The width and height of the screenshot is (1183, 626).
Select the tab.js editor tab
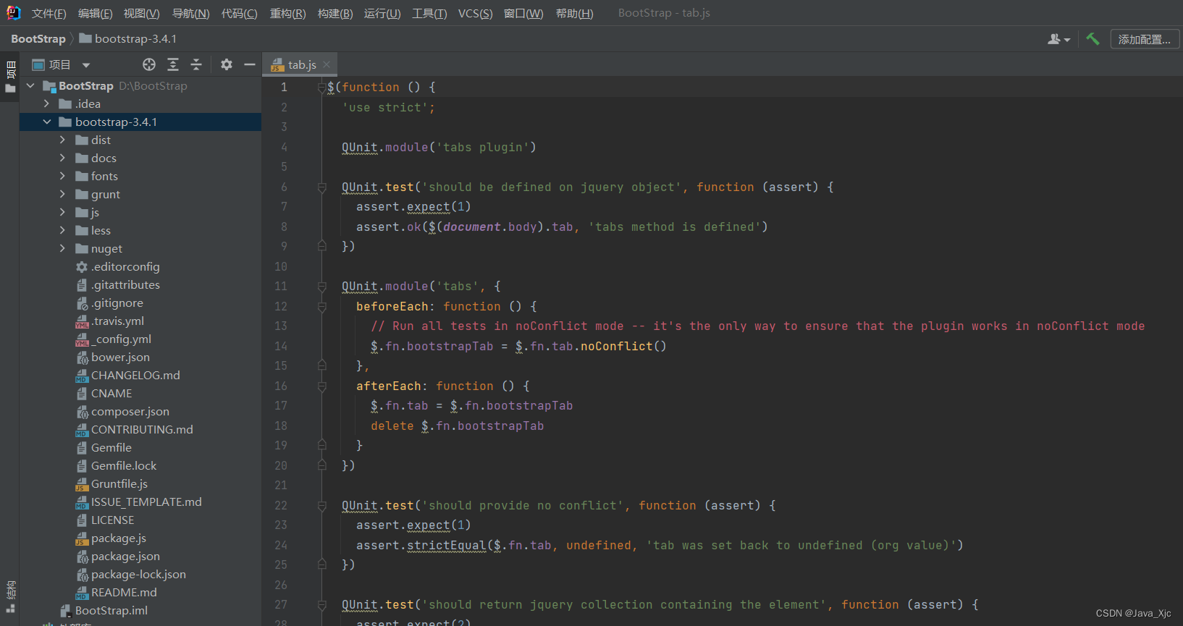coord(300,64)
